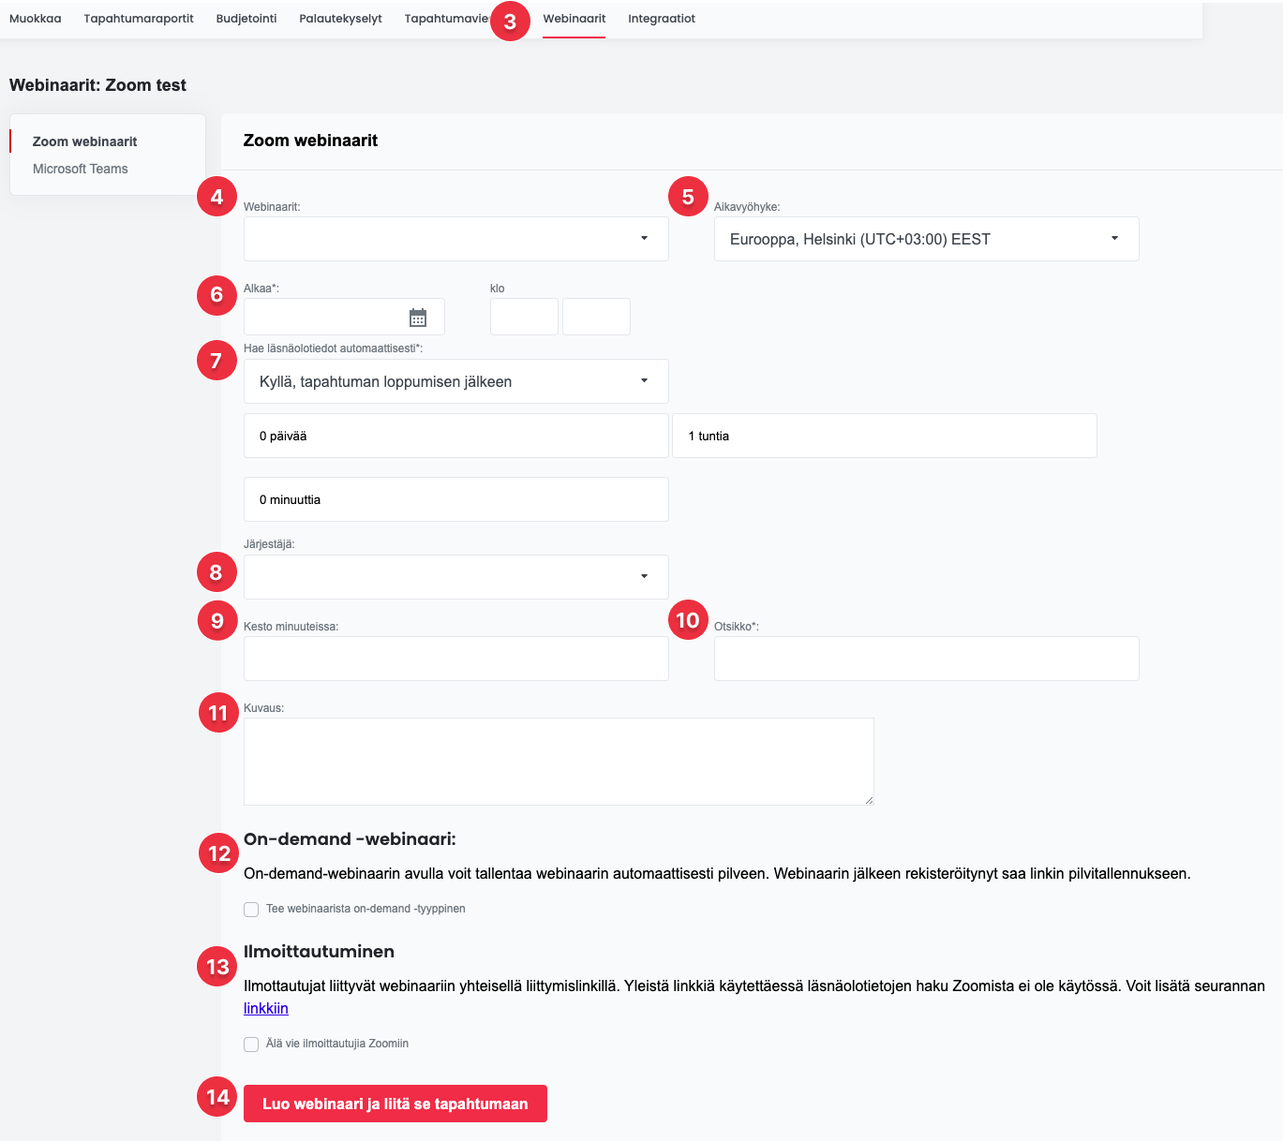Check 'Älä vie ilmoittautujia Zoomiin' box
1283x1141 pixels.
click(251, 1045)
